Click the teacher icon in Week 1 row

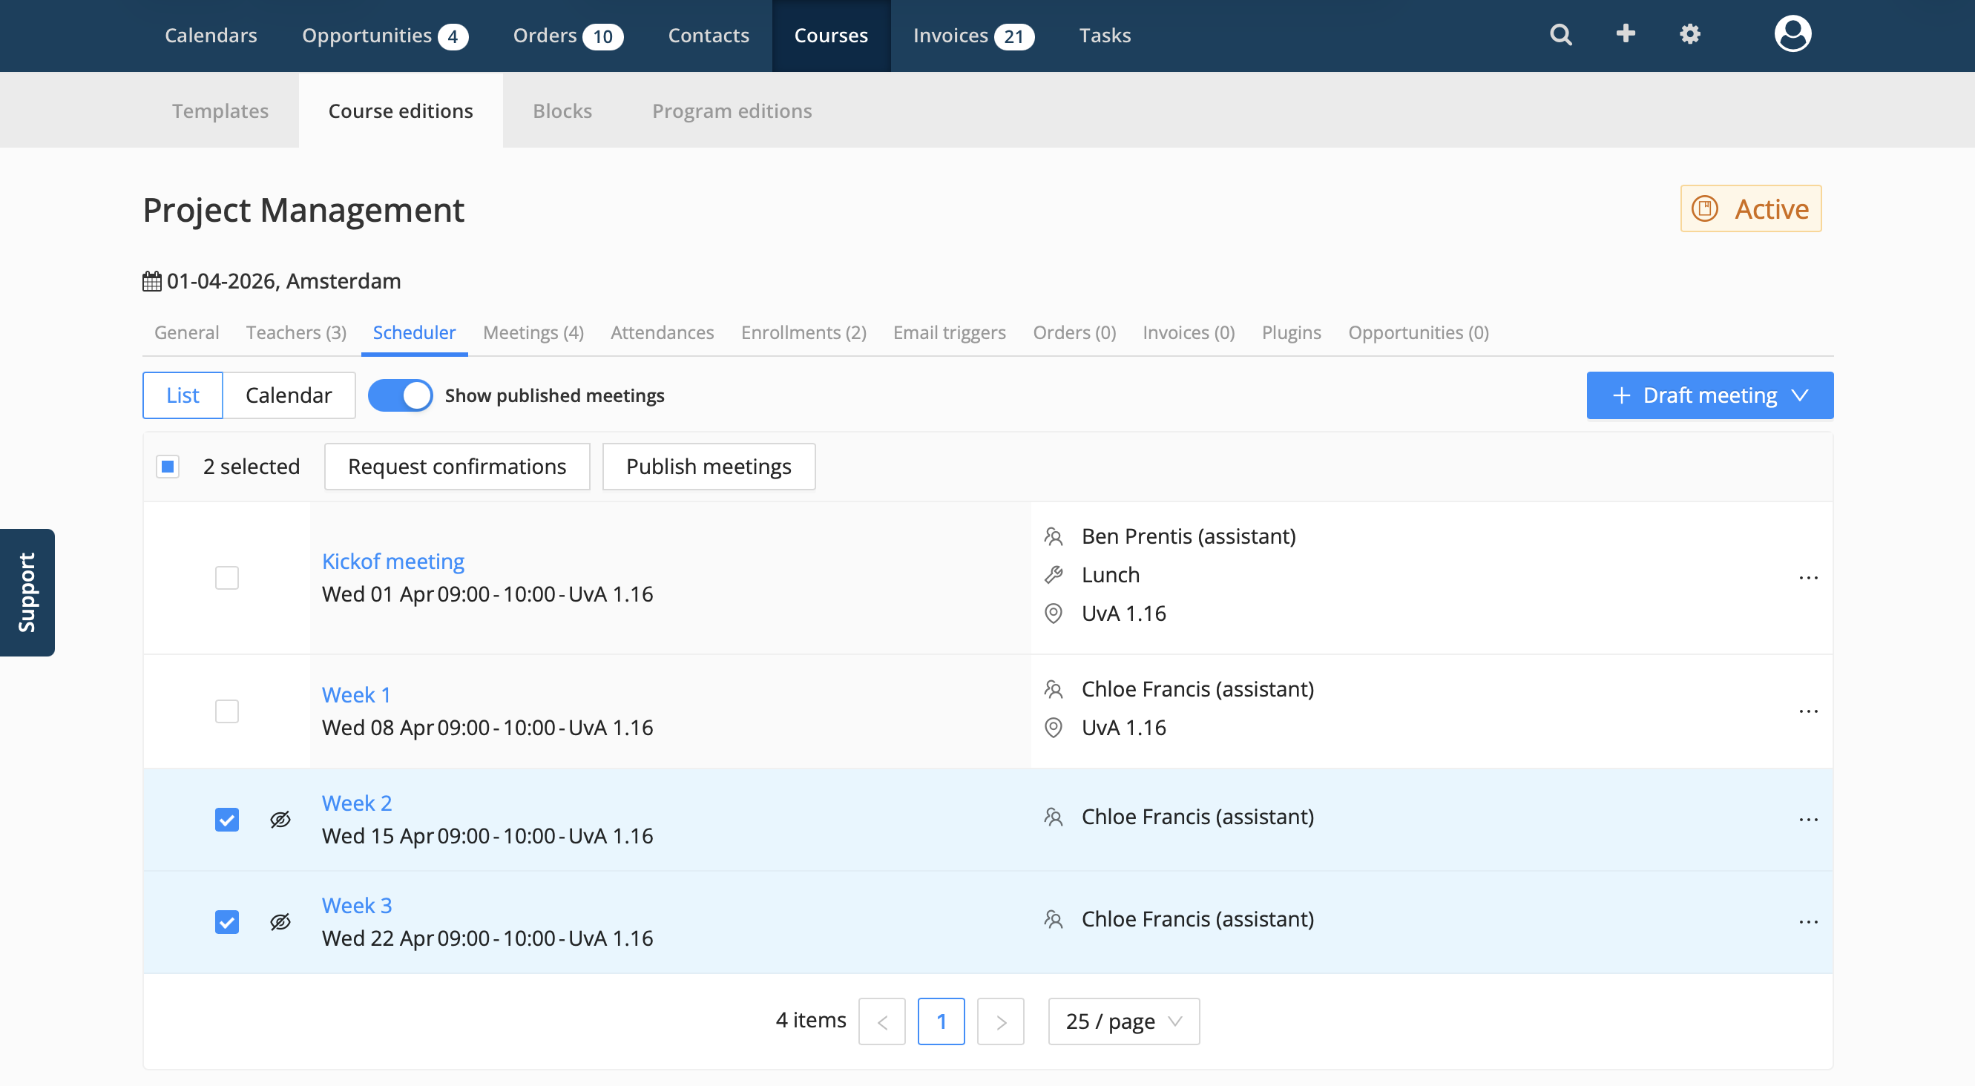(x=1054, y=689)
